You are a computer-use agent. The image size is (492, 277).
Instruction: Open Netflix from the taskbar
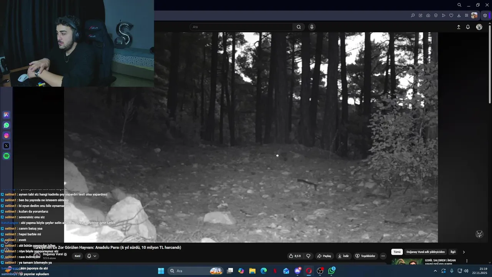coord(275,271)
